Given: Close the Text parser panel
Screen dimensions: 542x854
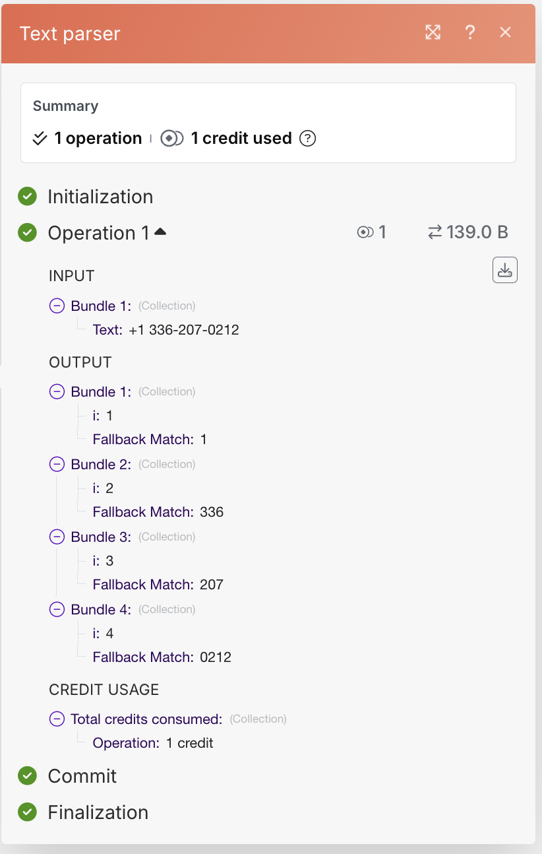Looking at the screenshot, I should pyautogui.click(x=505, y=32).
